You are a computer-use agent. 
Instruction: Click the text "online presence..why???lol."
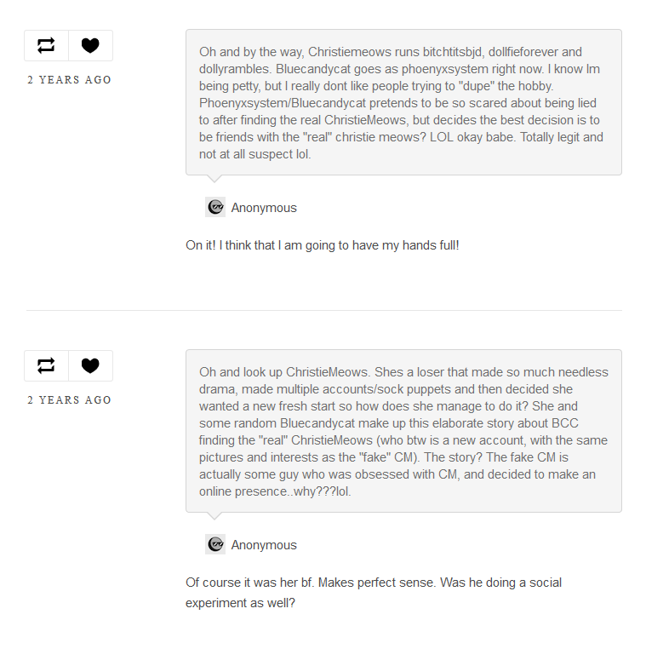pyautogui.click(x=275, y=491)
